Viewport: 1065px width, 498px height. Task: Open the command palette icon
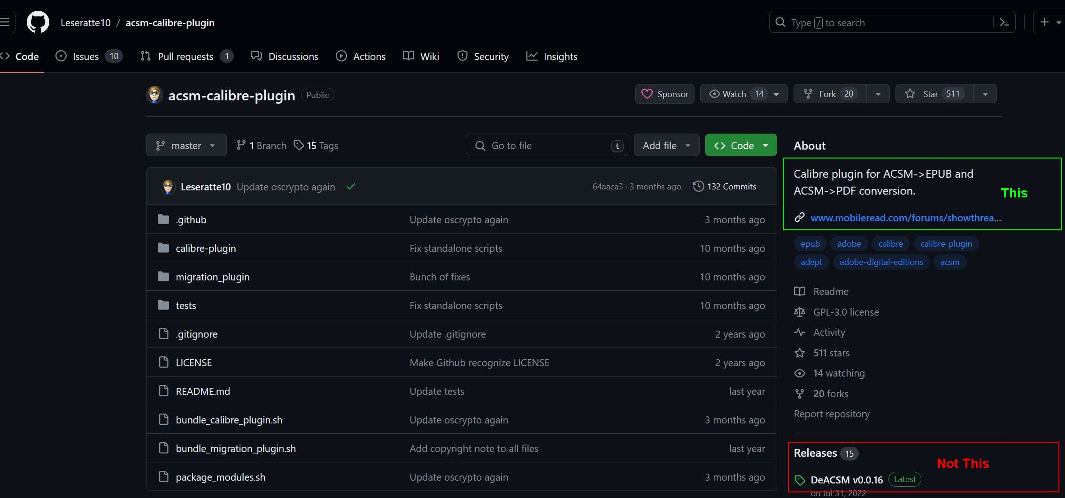[x=1004, y=23]
